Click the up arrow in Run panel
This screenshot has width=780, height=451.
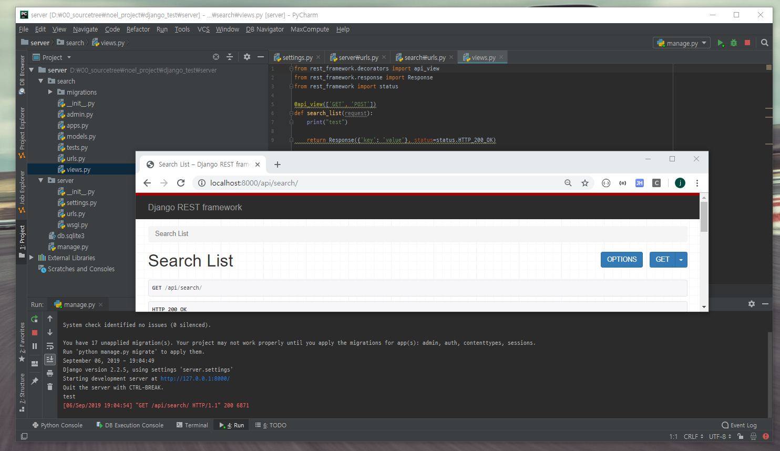pyautogui.click(x=50, y=319)
